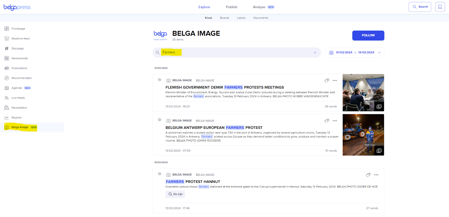Click the Belga Image camera icon in the sidebar
This screenshot has height=217, width=449.
pyautogui.click(x=7, y=127)
